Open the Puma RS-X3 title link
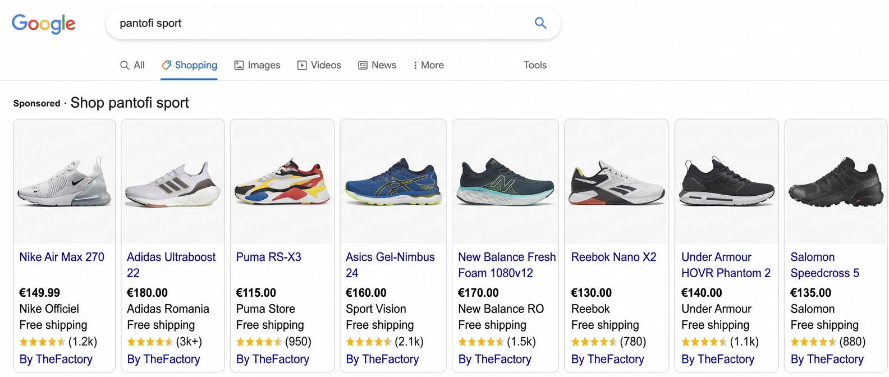889x377 pixels. point(268,257)
